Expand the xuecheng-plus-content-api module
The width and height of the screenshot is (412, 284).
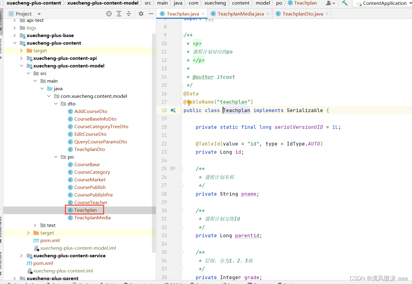tap(21, 58)
